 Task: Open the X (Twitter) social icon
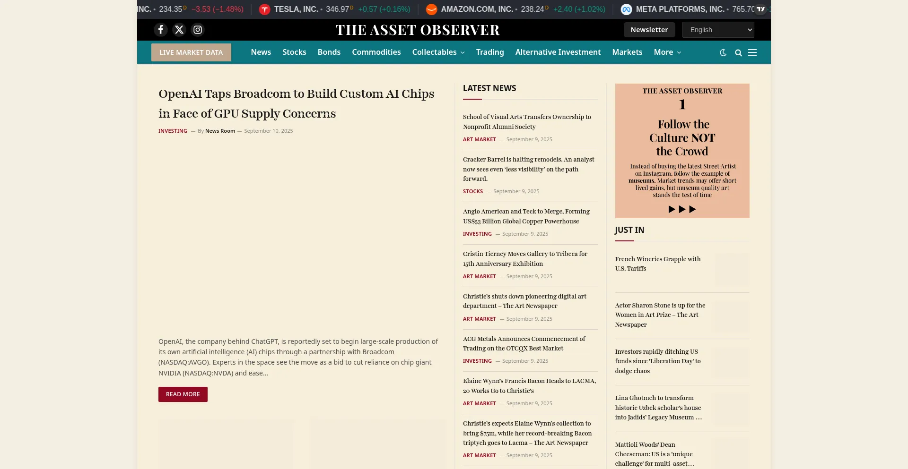[x=179, y=30]
